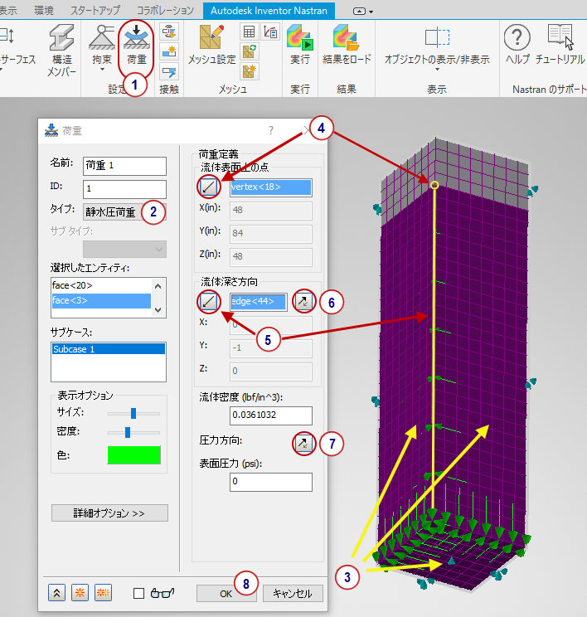The height and width of the screenshot is (617, 587).
Task: Click the mesh control icon next to table
Action: [x=270, y=32]
